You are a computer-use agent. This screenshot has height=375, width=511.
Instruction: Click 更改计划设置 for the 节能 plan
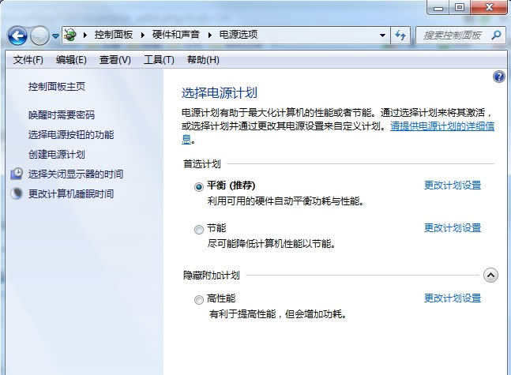(452, 228)
